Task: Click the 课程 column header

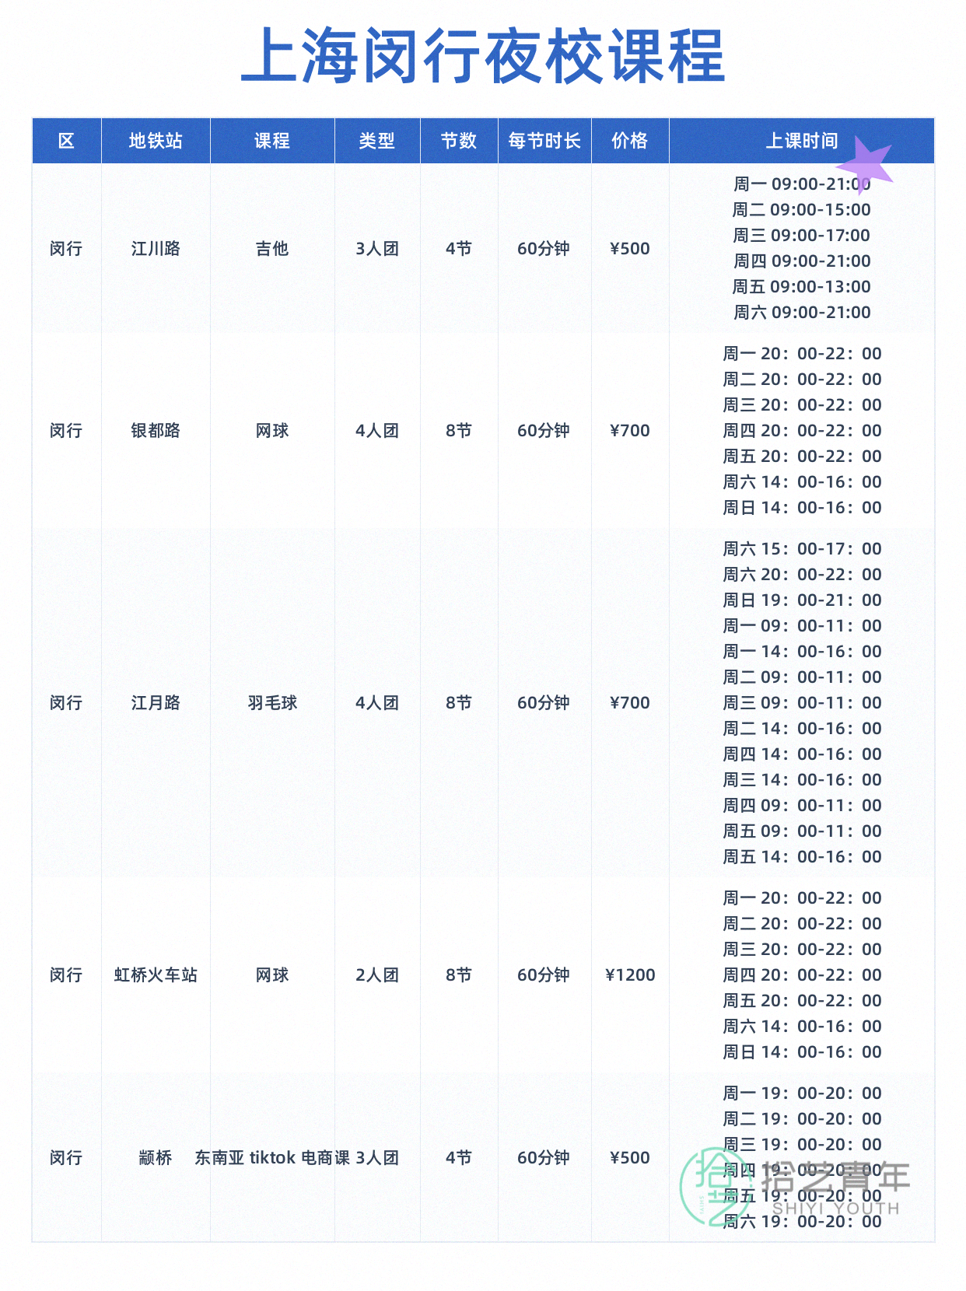Action: tap(272, 141)
